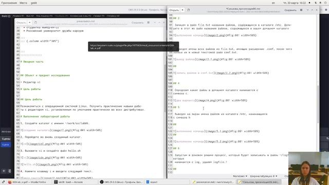The width and height of the screenshot is (329, 185).
Task: Click the presentation.md window vertical scrollbar
Action: tap(165, 88)
